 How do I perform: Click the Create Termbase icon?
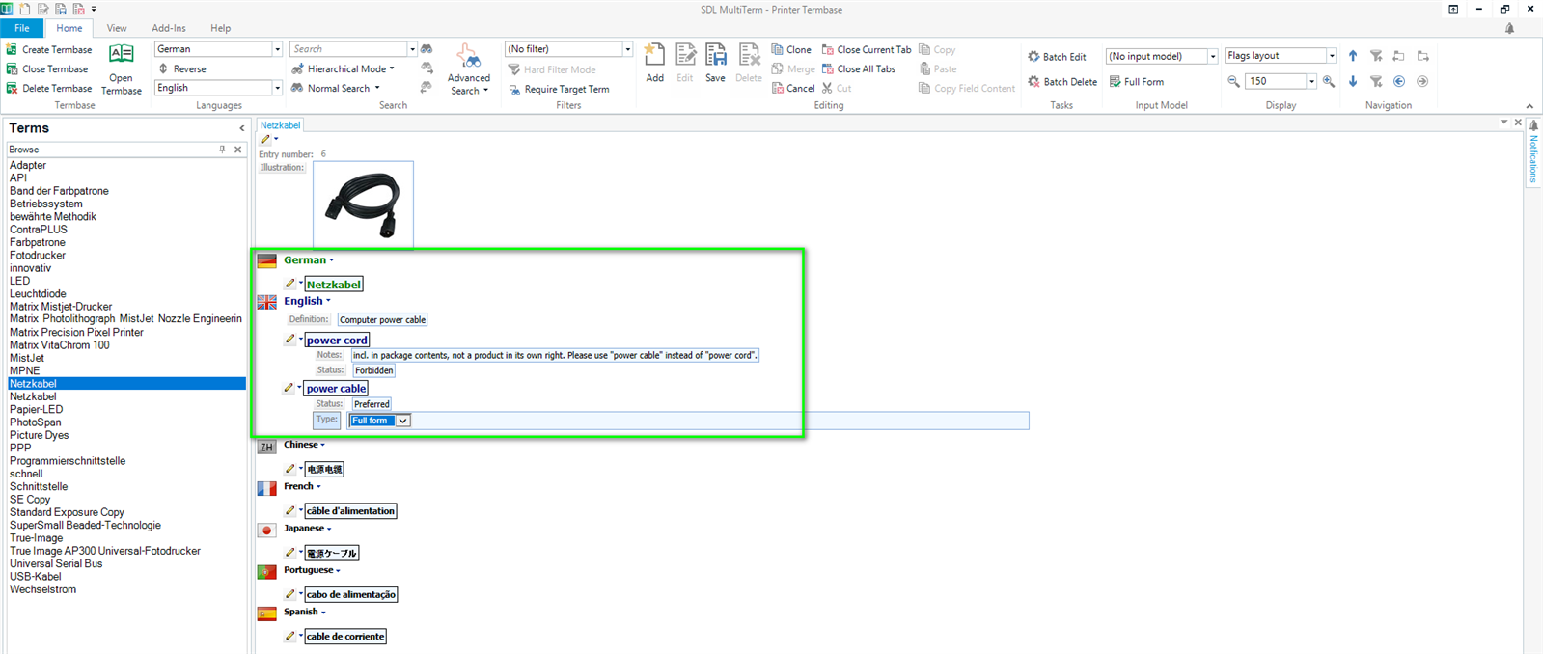(x=13, y=49)
